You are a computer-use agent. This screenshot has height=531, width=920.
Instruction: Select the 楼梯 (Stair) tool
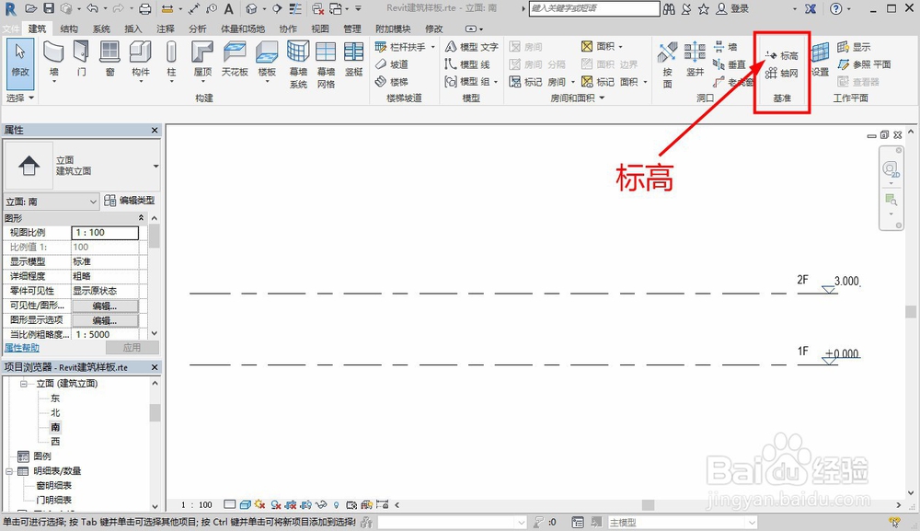point(392,82)
